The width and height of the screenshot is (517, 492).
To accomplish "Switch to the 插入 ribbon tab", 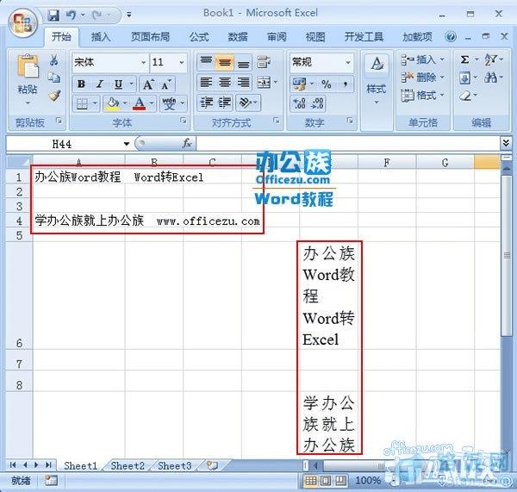I will coord(101,36).
